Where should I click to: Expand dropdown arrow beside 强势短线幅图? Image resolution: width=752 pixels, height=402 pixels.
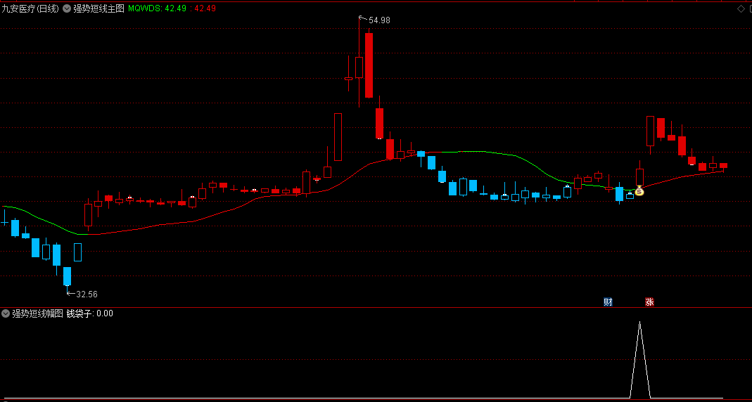[6, 314]
